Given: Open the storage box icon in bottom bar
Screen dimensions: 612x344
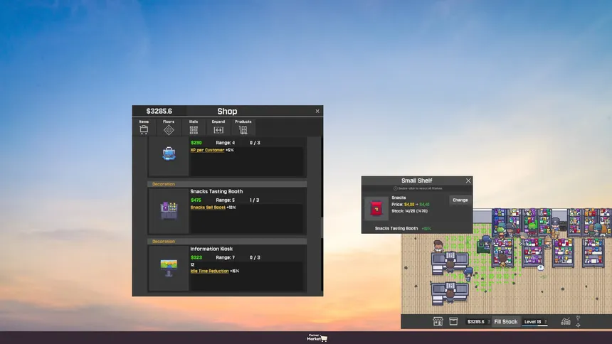Looking at the screenshot, I should pyautogui.click(x=453, y=322).
